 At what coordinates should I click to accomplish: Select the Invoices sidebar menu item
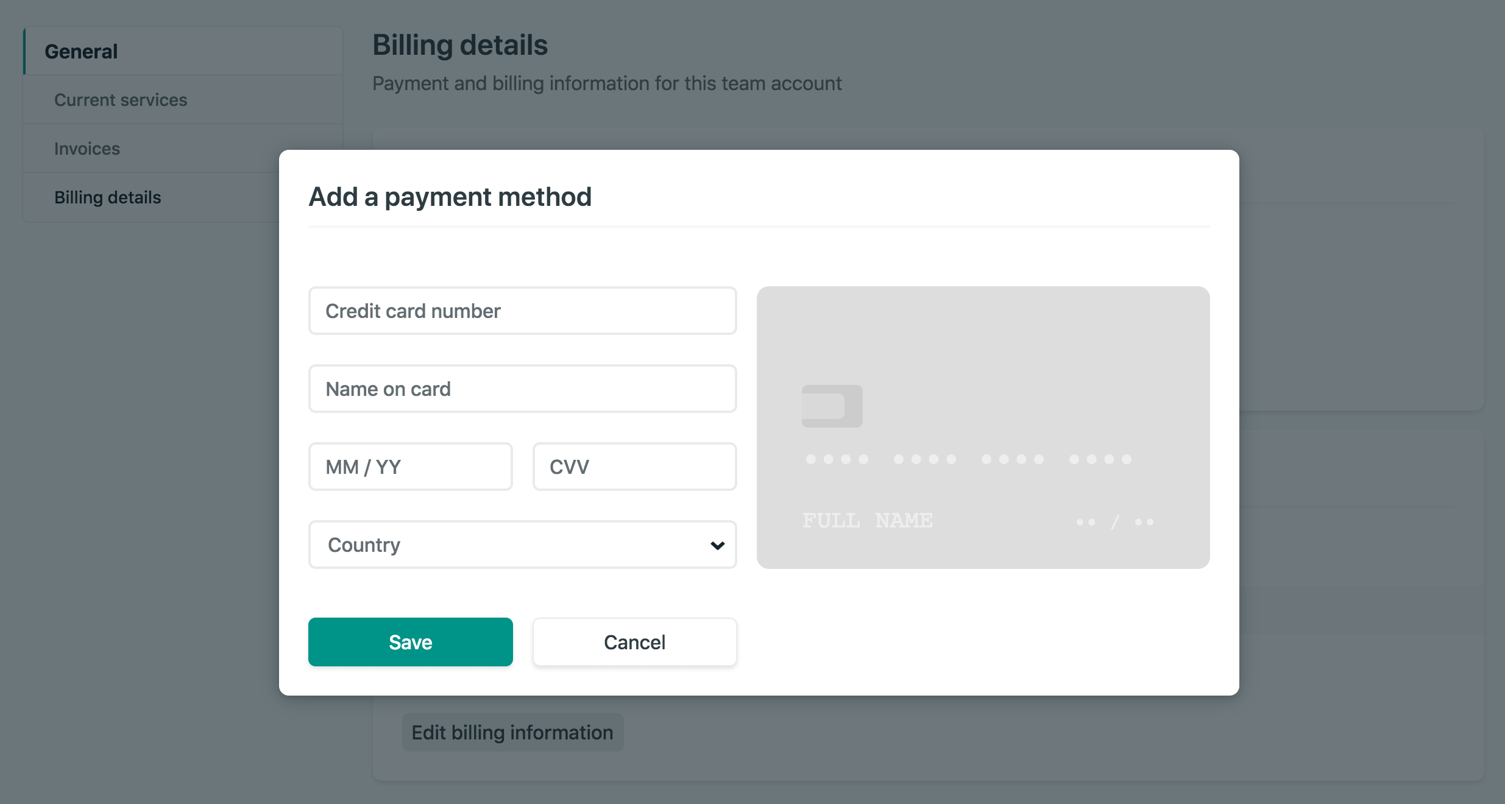(87, 148)
